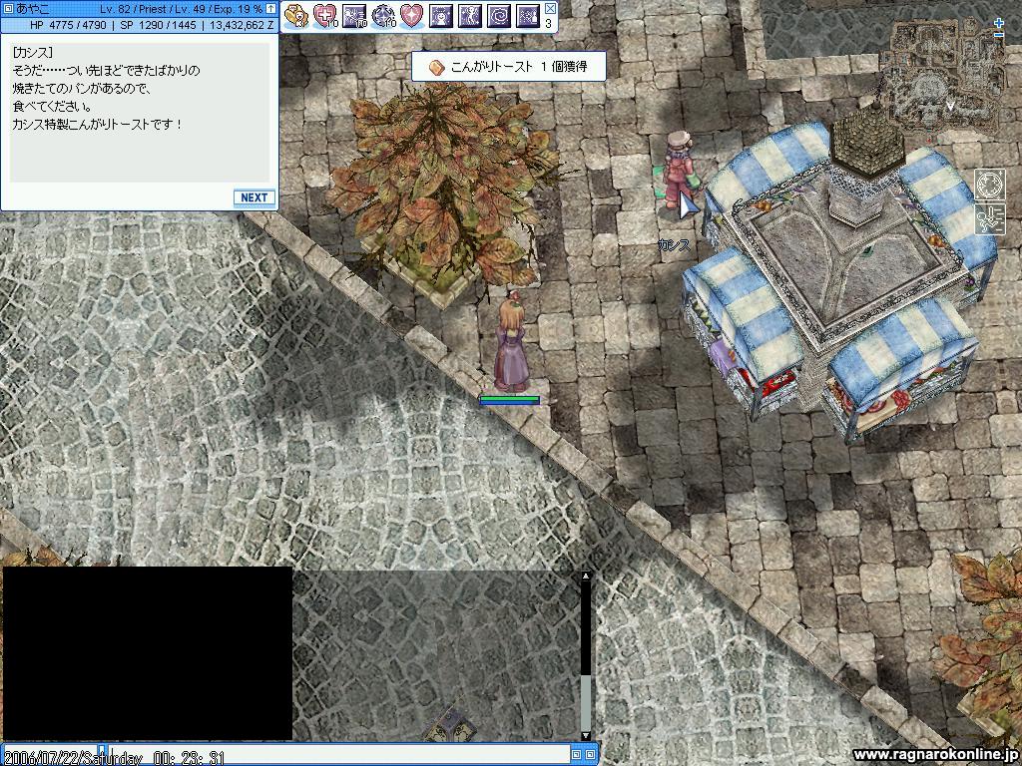Screen dimensions: 1022x766
Task: Click chat log scrollbar down arrow
Action: coord(585,736)
